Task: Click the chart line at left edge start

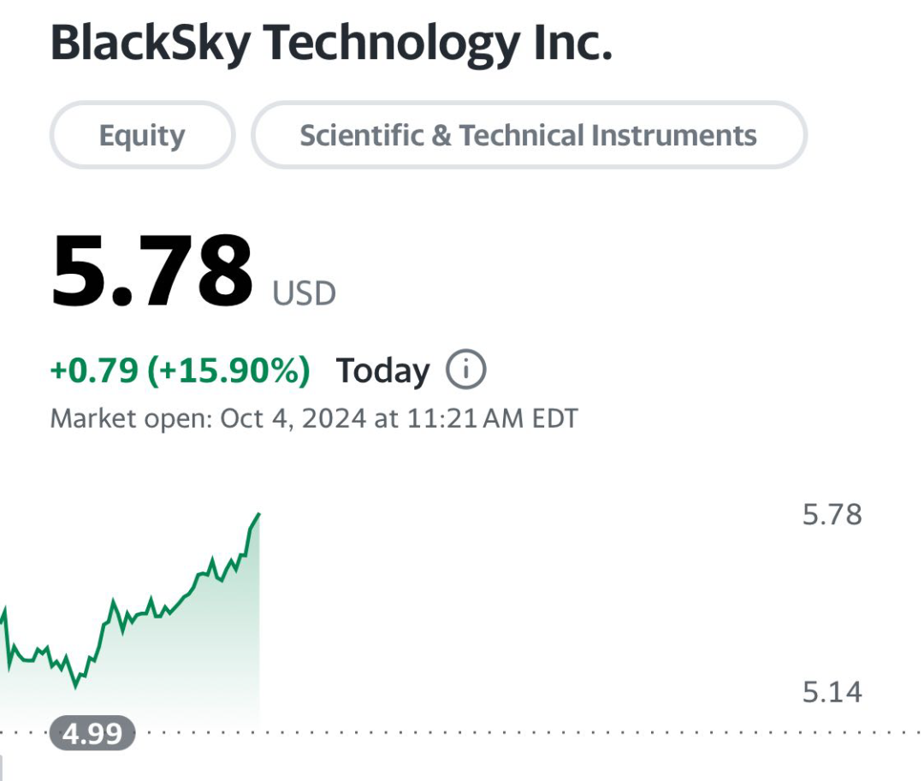Action: click(x=3, y=612)
